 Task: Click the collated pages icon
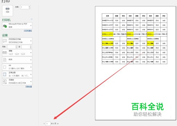click(x=5, y=53)
